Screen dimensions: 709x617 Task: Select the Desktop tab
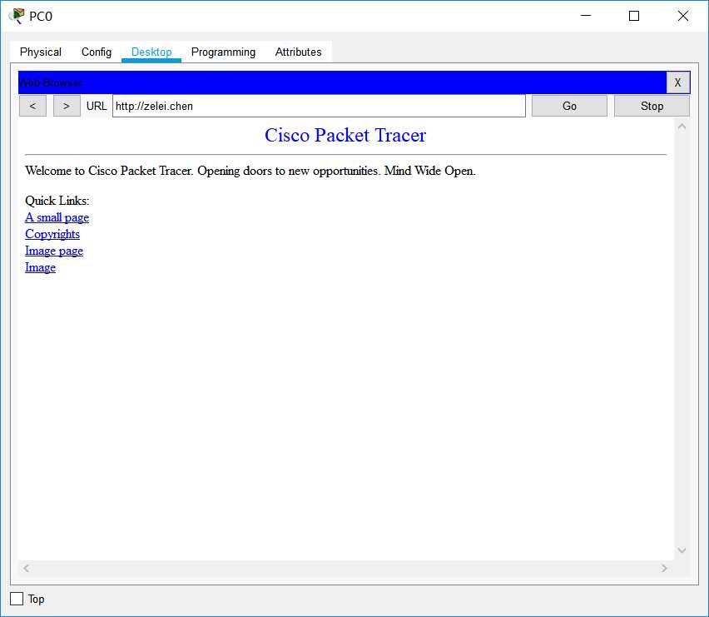(151, 52)
